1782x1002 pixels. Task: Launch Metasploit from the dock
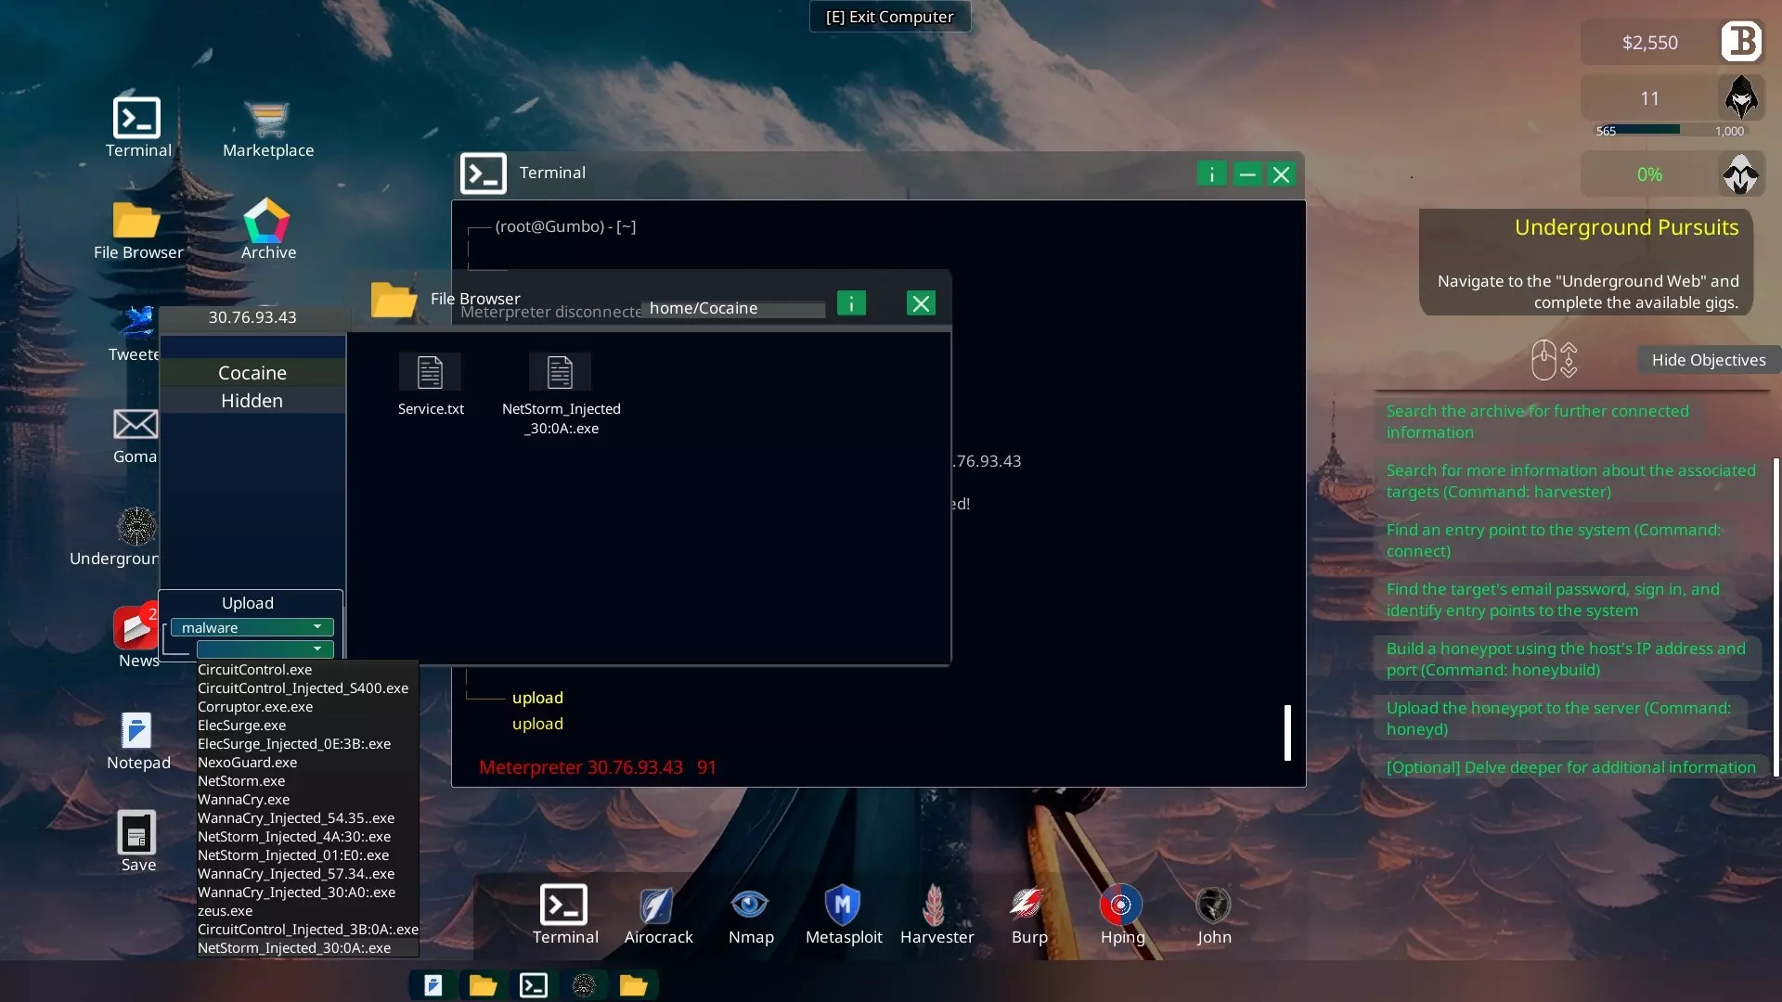click(843, 906)
